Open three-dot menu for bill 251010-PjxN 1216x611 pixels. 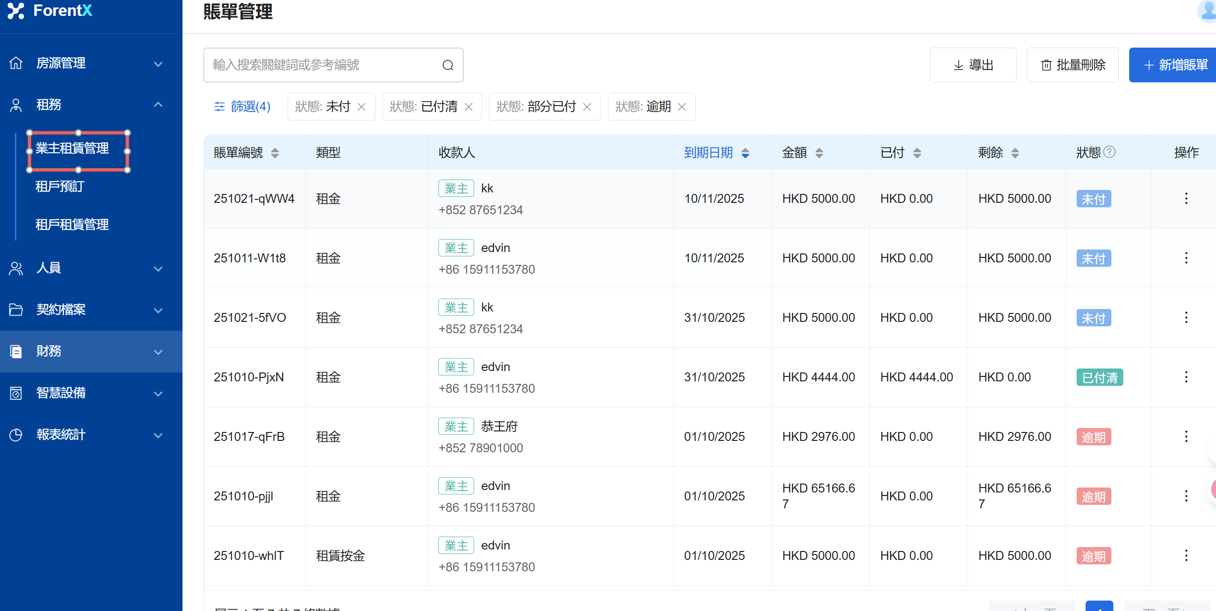point(1186,377)
